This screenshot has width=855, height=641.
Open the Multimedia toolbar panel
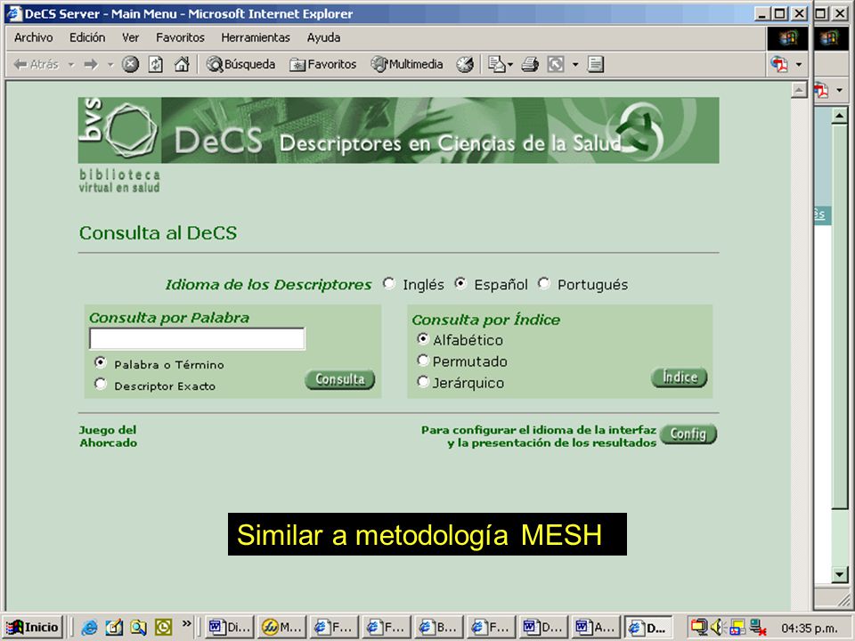coord(407,64)
